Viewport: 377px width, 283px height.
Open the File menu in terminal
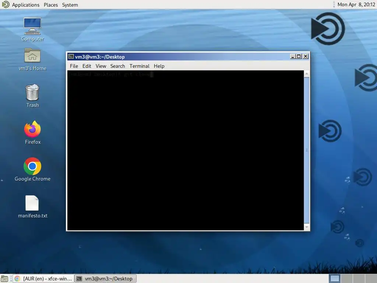(x=74, y=66)
